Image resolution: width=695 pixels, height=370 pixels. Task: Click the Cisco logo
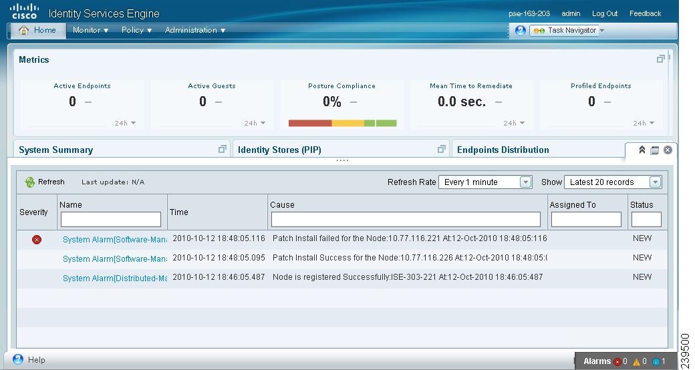coord(24,12)
